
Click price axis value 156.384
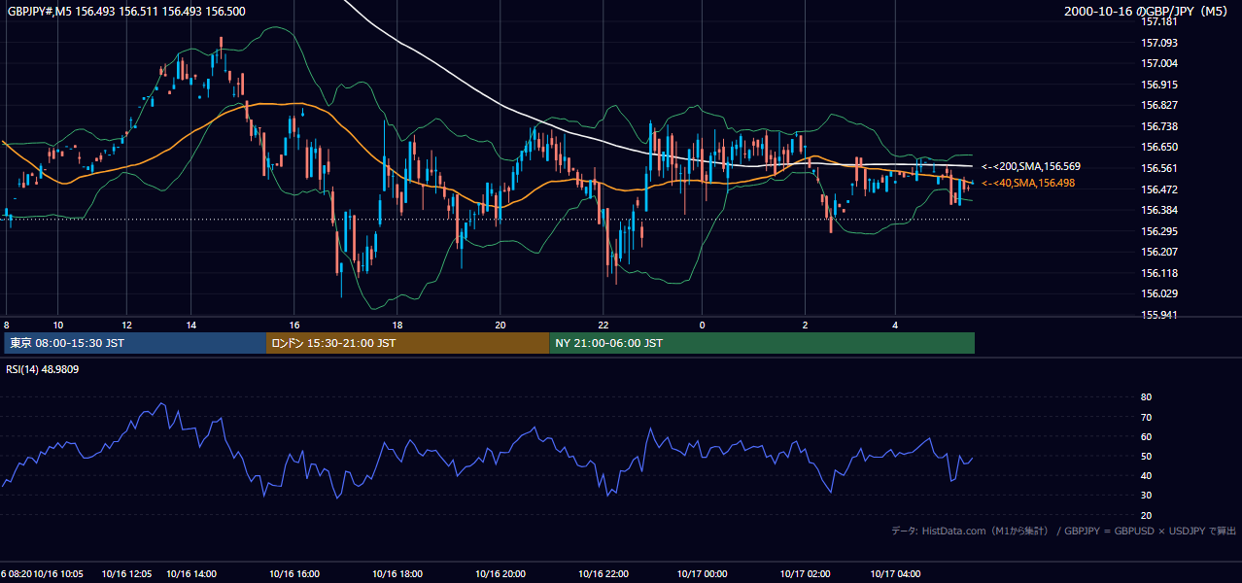(1159, 210)
